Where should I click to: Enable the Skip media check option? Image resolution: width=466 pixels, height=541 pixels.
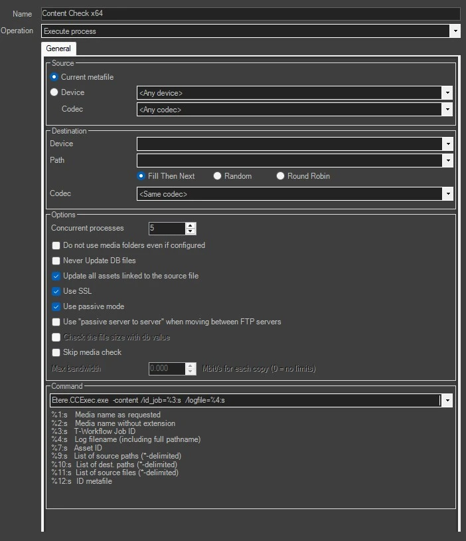[56, 352]
